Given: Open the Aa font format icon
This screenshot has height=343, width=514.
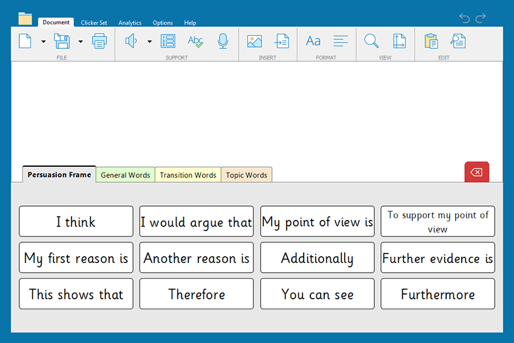Looking at the screenshot, I should tap(313, 41).
